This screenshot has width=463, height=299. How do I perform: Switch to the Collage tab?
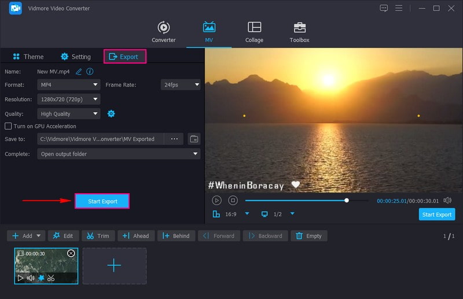(254, 32)
